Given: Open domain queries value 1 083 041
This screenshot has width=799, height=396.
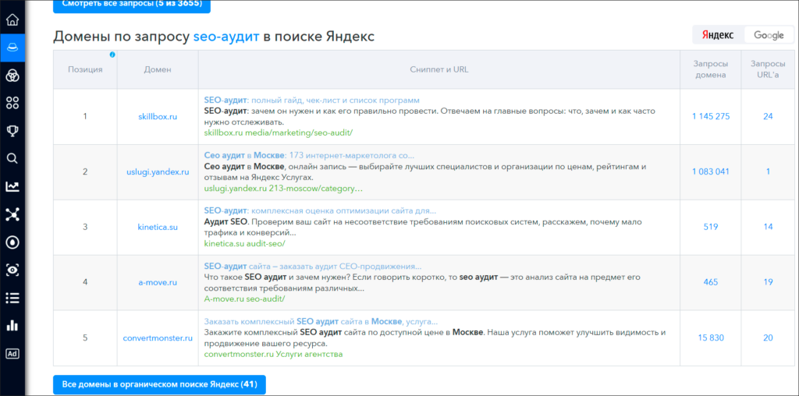Looking at the screenshot, I should tap(710, 172).
